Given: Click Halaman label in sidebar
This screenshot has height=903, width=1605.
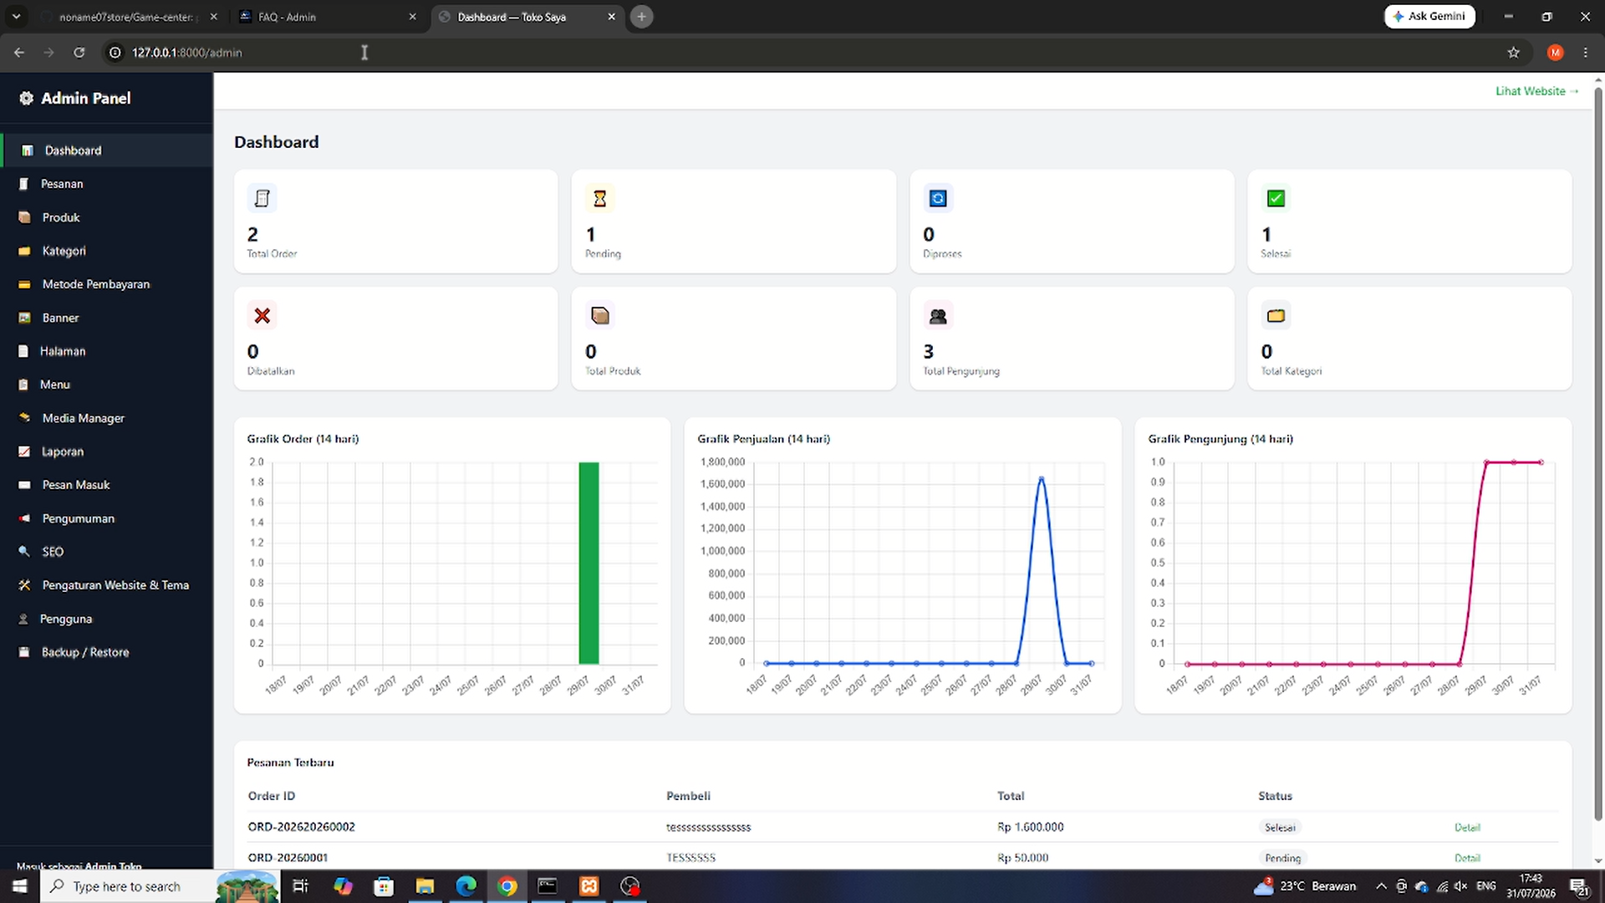Looking at the screenshot, I should point(63,351).
